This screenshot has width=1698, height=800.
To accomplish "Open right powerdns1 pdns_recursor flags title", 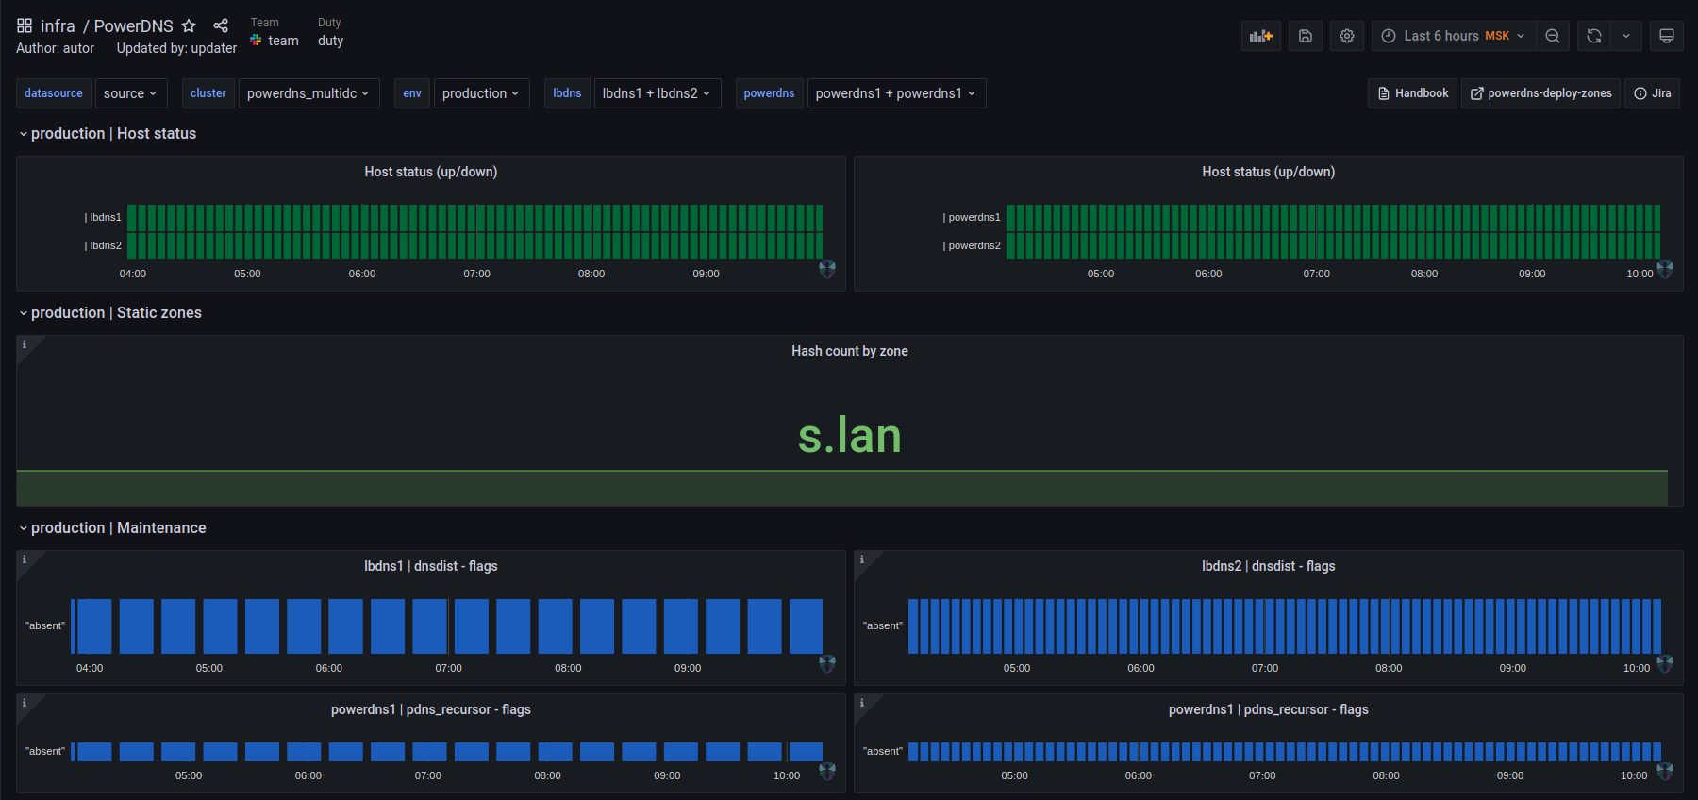I will click(x=1269, y=709).
